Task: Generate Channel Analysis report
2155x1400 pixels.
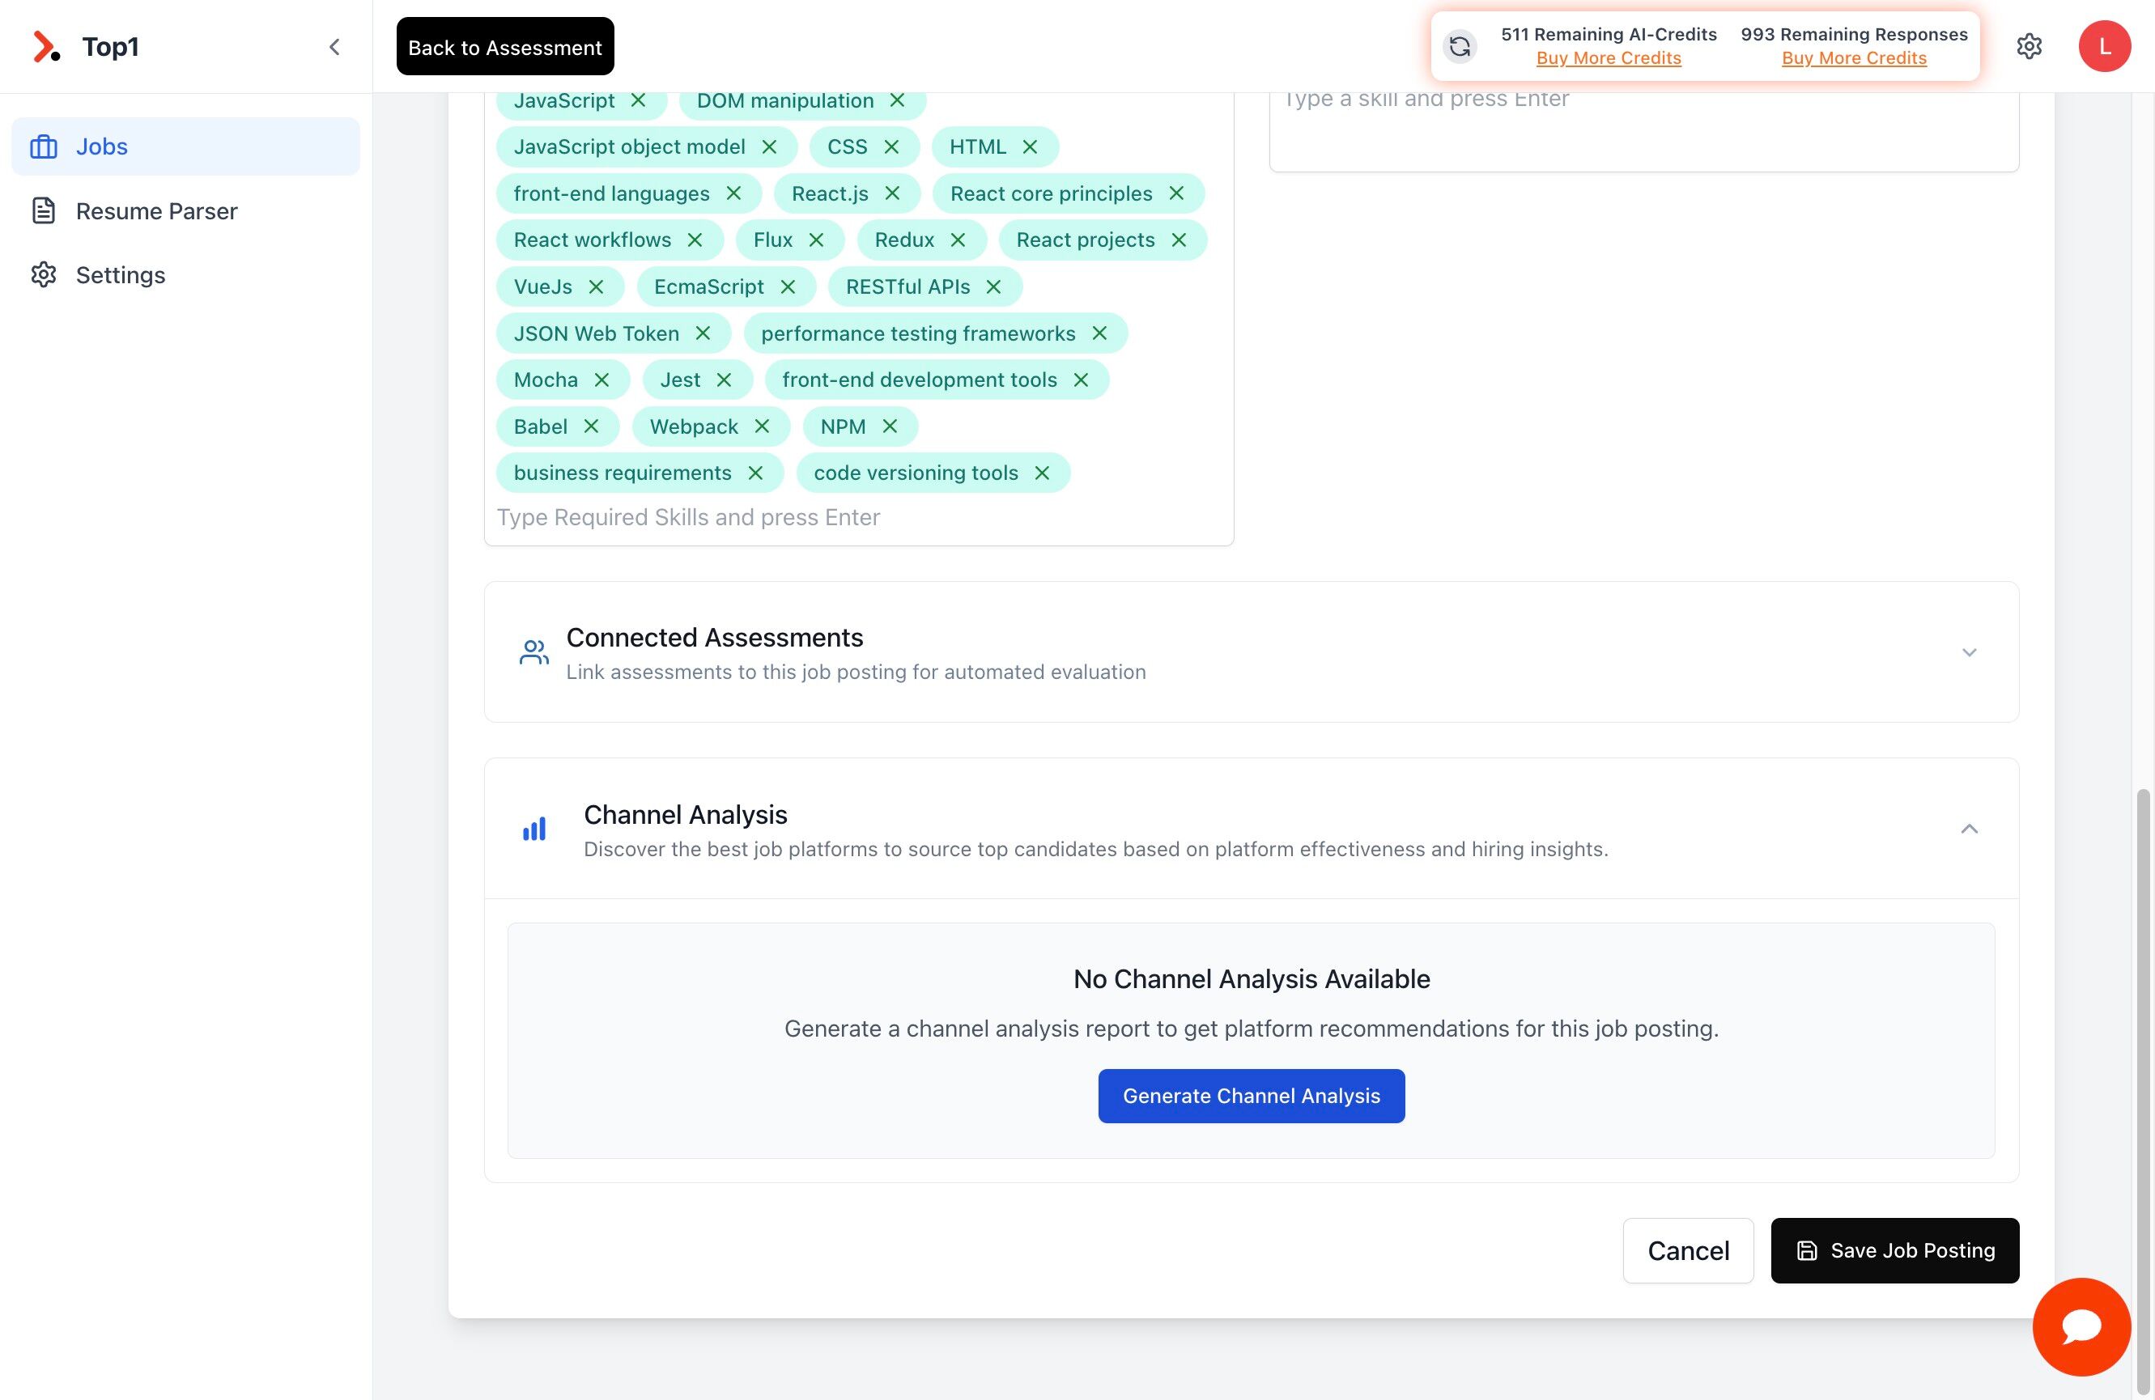Action: point(1252,1096)
